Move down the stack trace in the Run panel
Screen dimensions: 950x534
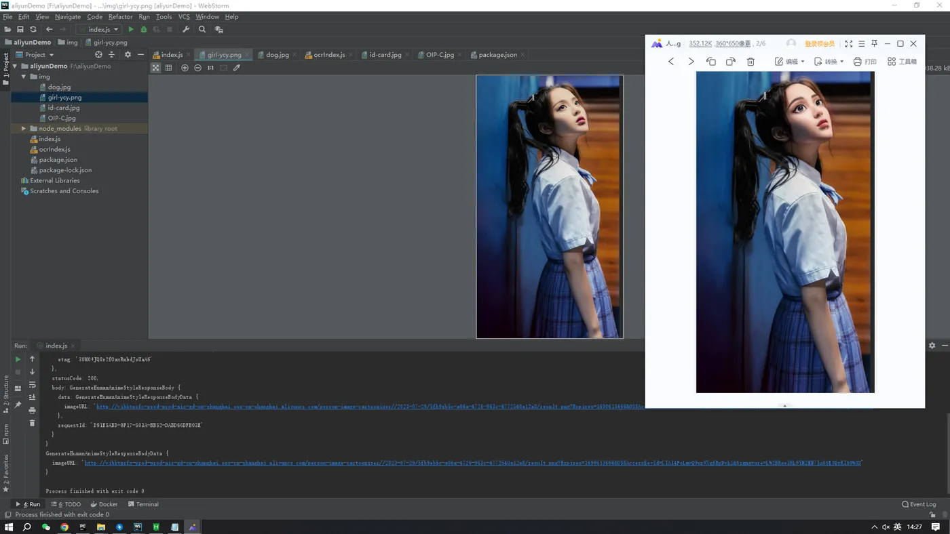[x=32, y=372]
